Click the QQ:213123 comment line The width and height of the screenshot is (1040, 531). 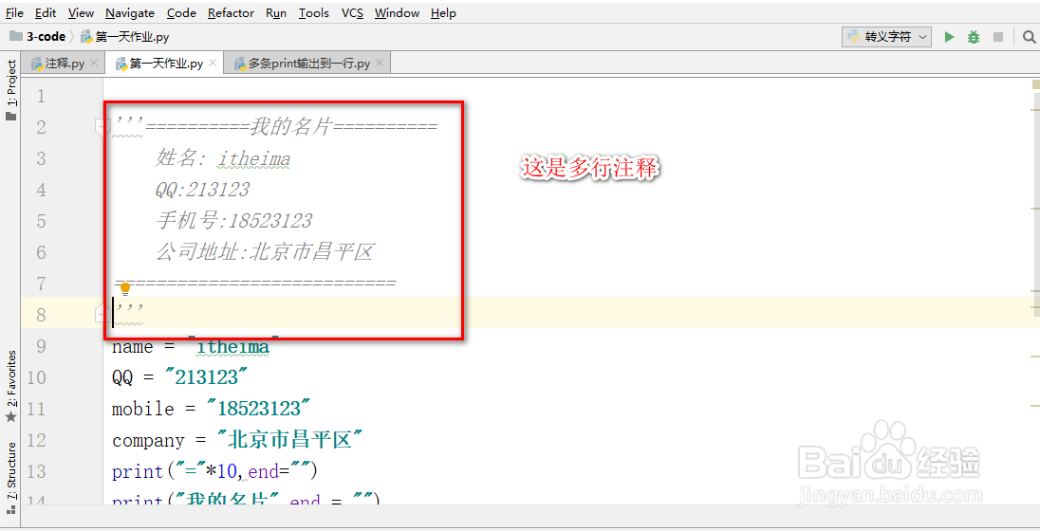point(202,190)
